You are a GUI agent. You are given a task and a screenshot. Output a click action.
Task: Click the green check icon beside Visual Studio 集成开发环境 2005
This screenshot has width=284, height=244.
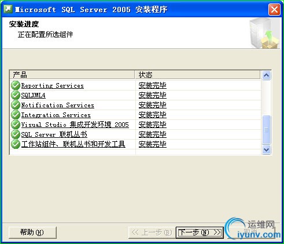click(16, 125)
